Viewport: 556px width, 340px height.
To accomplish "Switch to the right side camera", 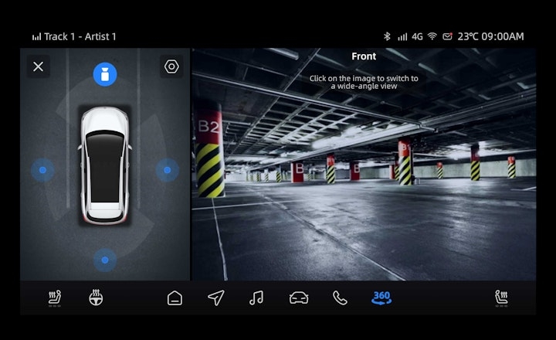I will 167,170.
